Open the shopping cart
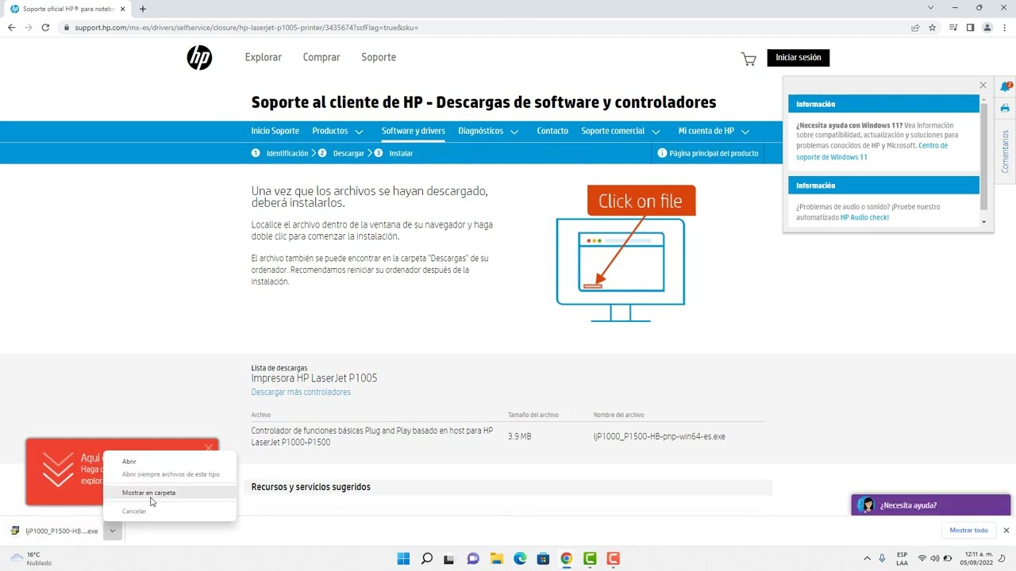Image resolution: width=1016 pixels, height=571 pixels. pyautogui.click(x=749, y=59)
